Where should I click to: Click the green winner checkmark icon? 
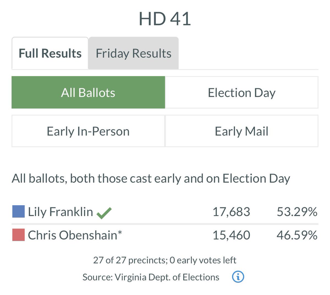104,213
